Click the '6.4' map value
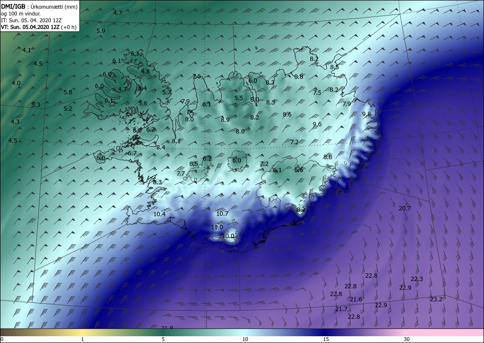 (142, 89)
